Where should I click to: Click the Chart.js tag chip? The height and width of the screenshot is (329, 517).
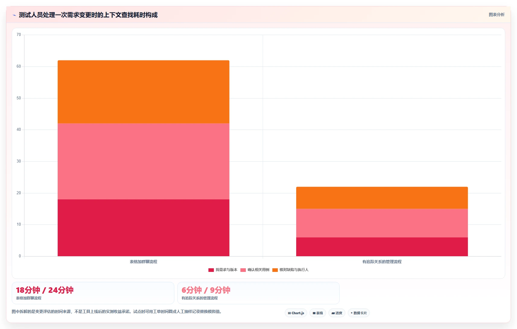(296, 313)
